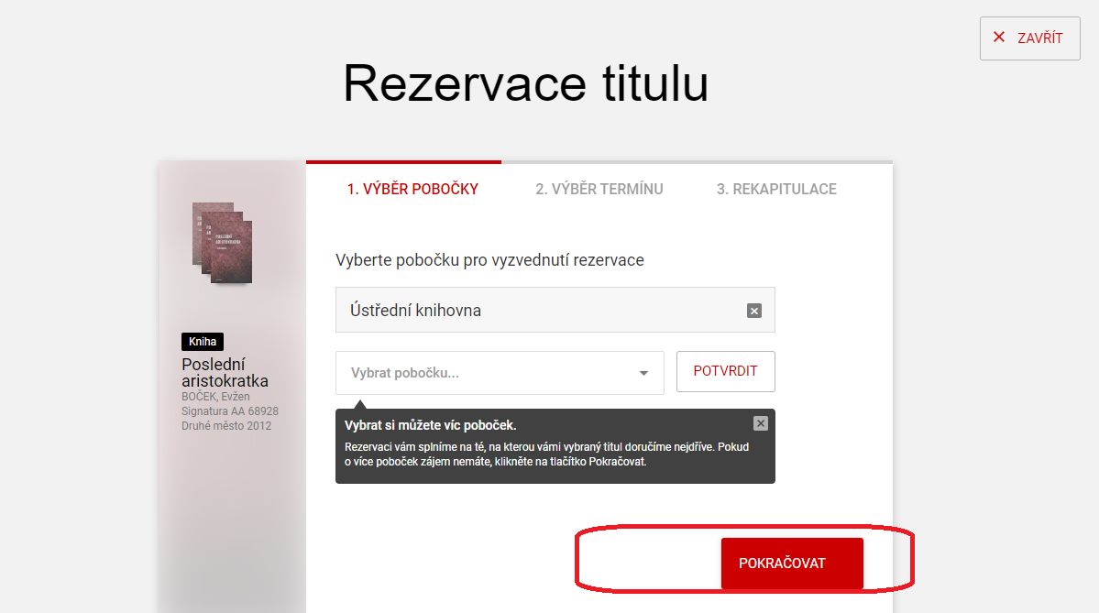This screenshot has height=613, width=1099.
Task: Click the red X beside ZAVŘÍT
Action: click(x=999, y=38)
